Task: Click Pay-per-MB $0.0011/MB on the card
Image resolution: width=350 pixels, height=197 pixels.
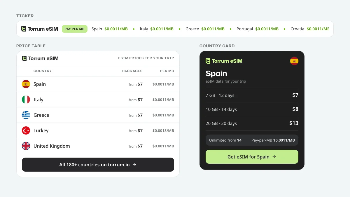Action: click(273, 140)
